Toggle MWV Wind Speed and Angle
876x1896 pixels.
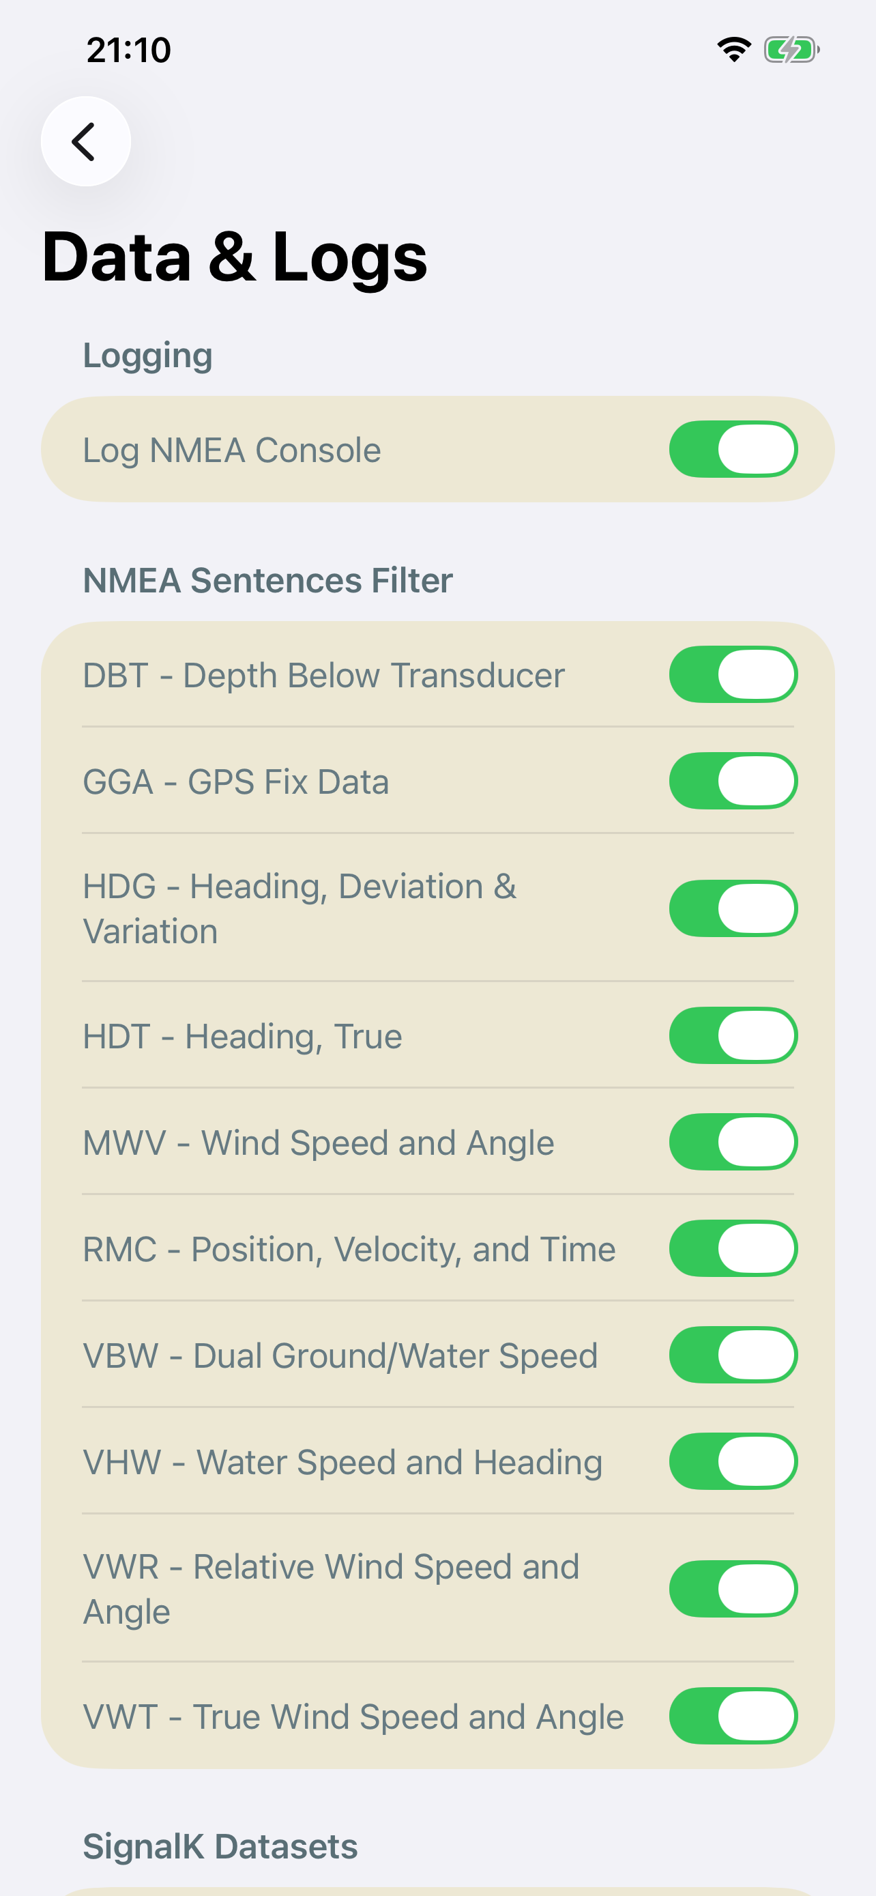[x=733, y=1143]
